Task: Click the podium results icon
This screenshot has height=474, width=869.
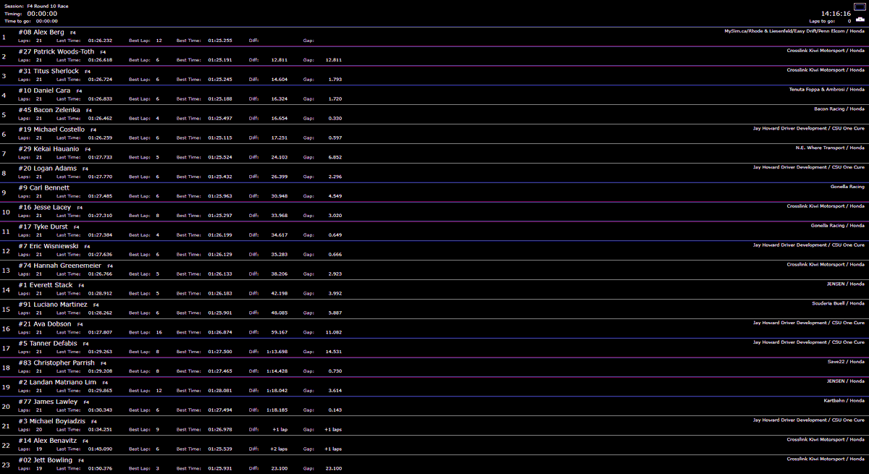Action: (860, 21)
